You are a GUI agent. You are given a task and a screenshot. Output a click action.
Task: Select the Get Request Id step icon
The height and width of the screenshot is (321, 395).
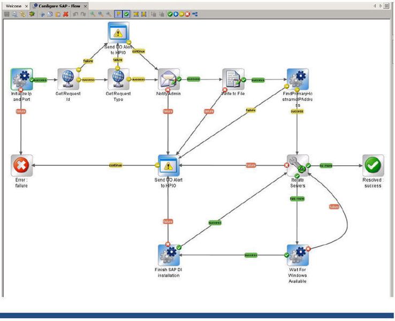point(68,79)
